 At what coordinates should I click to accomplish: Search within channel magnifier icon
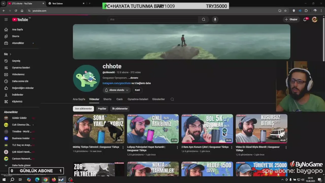(x=172, y=99)
